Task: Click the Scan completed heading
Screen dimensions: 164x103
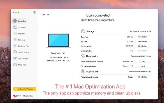Action: (x=98, y=15)
